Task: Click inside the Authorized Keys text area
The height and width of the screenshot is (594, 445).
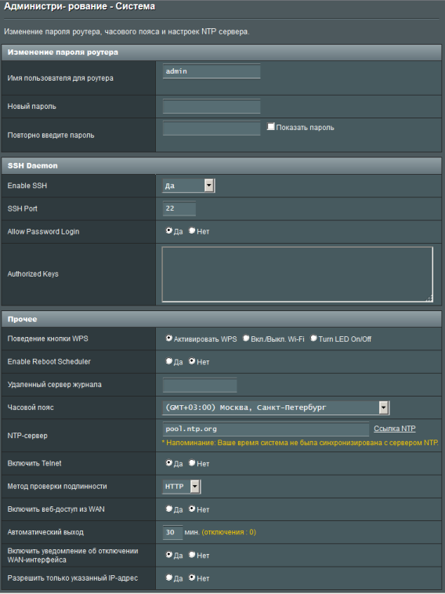Action: (297, 274)
